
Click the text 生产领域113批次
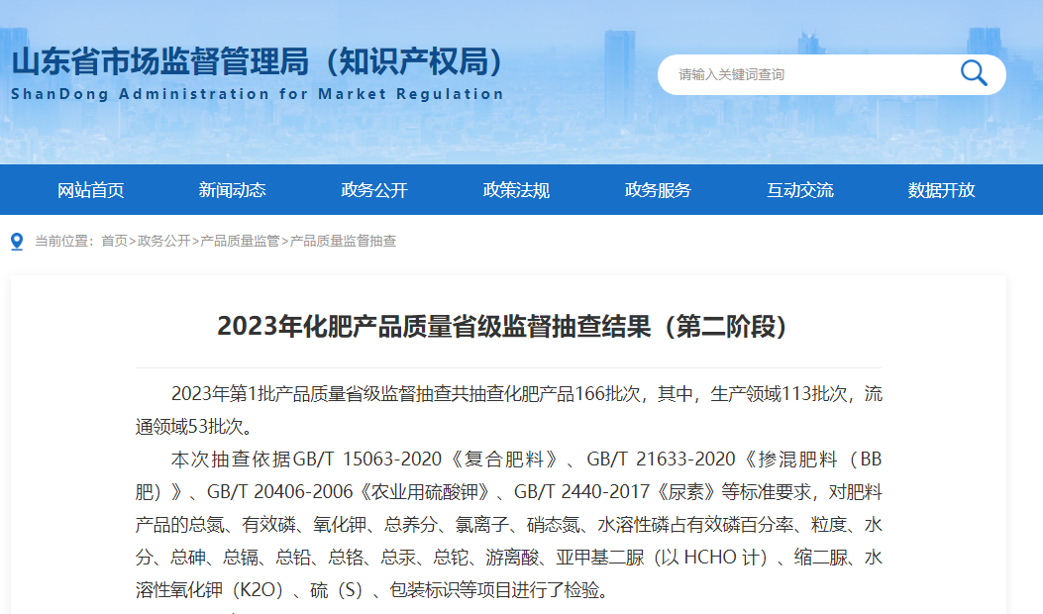tap(779, 394)
